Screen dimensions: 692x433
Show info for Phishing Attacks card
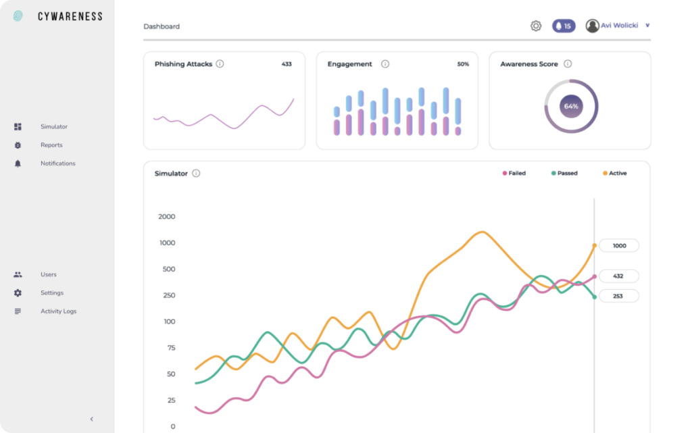click(x=220, y=64)
